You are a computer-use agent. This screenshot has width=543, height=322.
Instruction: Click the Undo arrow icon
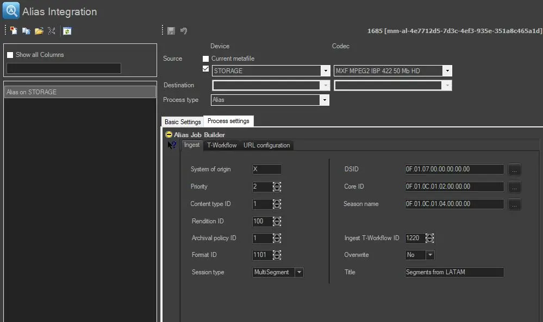[184, 31]
